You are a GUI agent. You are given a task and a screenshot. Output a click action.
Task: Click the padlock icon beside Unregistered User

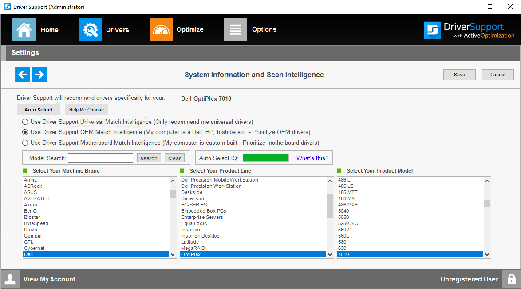[511, 279]
